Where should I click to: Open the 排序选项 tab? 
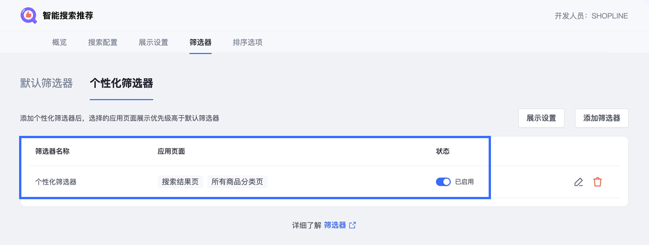click(x=247, y=42)
